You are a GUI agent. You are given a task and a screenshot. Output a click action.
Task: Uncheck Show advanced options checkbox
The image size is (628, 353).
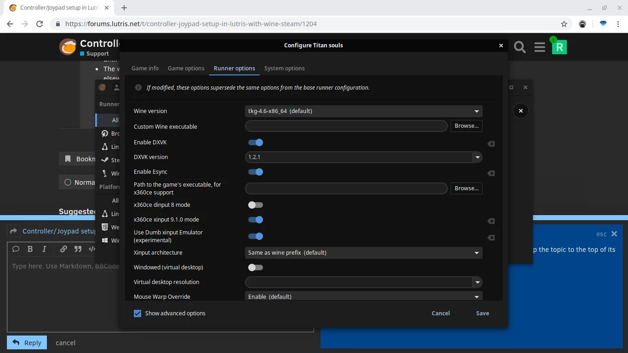pyautogui.click(x=137, y=313)
